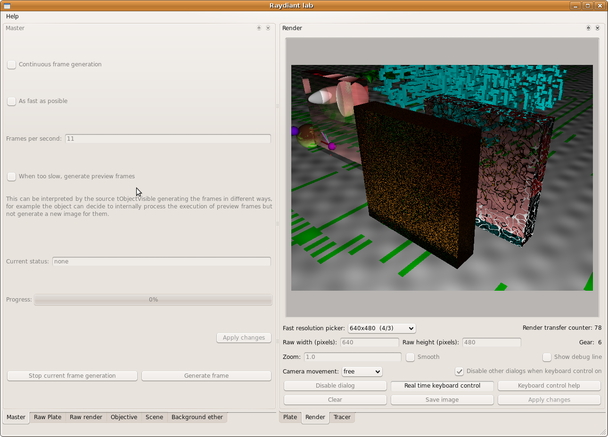Open window menu icon in title bar
This screenshot has width=608, height=437.
pyautogui.click(x=7, y=6)
